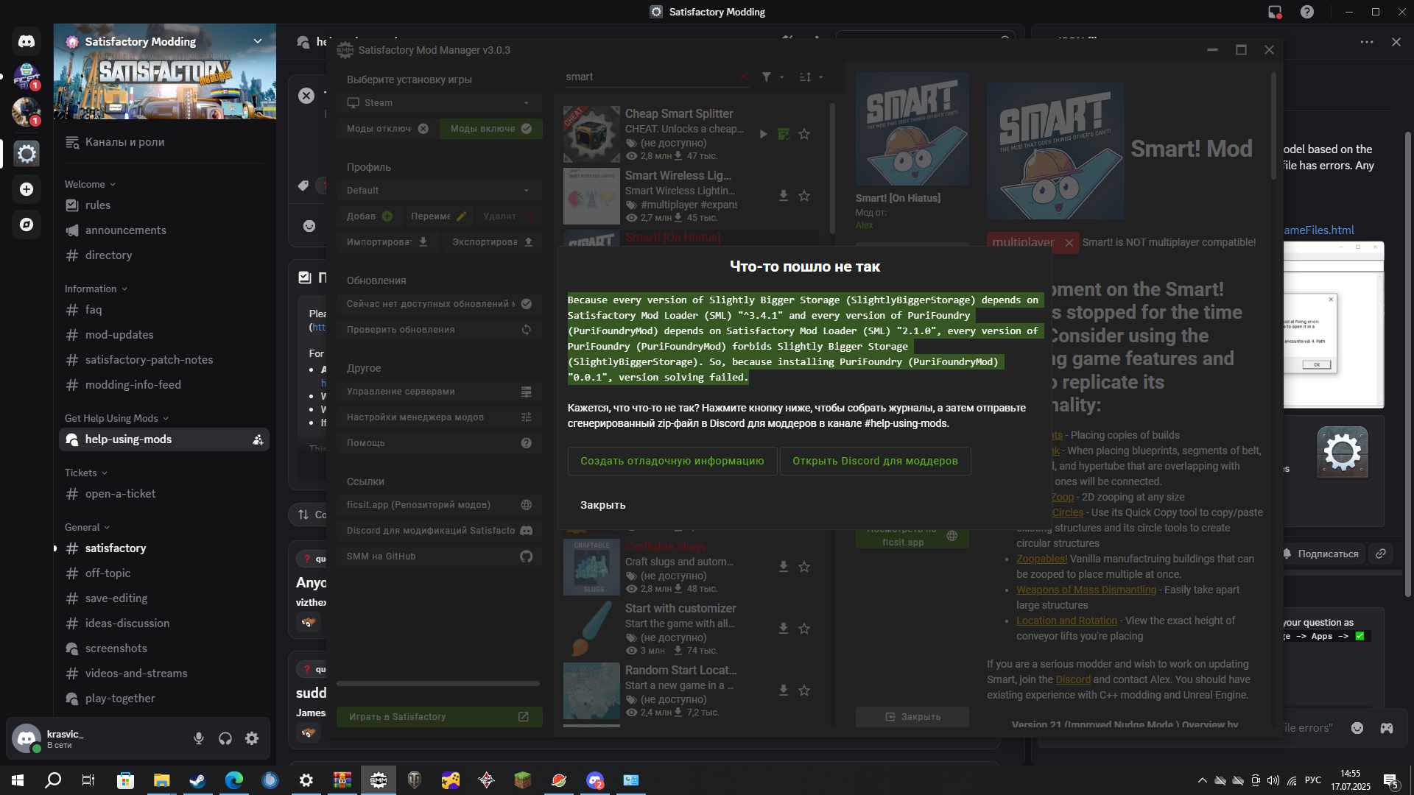Download the Craftable Slugs mod

(784, 567)
